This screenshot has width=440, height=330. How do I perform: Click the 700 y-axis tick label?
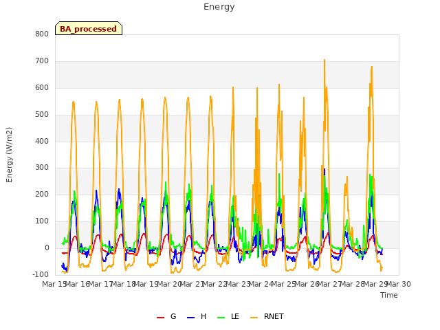[42, 61]
